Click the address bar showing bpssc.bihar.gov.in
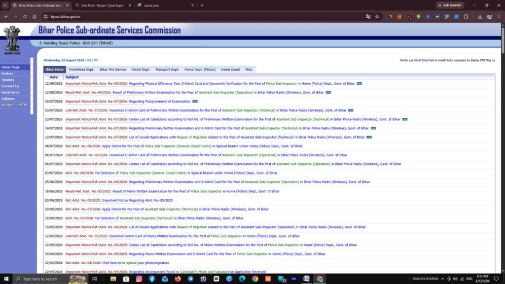The width and height of the screenshot is (505, 284). coord(206,16)
